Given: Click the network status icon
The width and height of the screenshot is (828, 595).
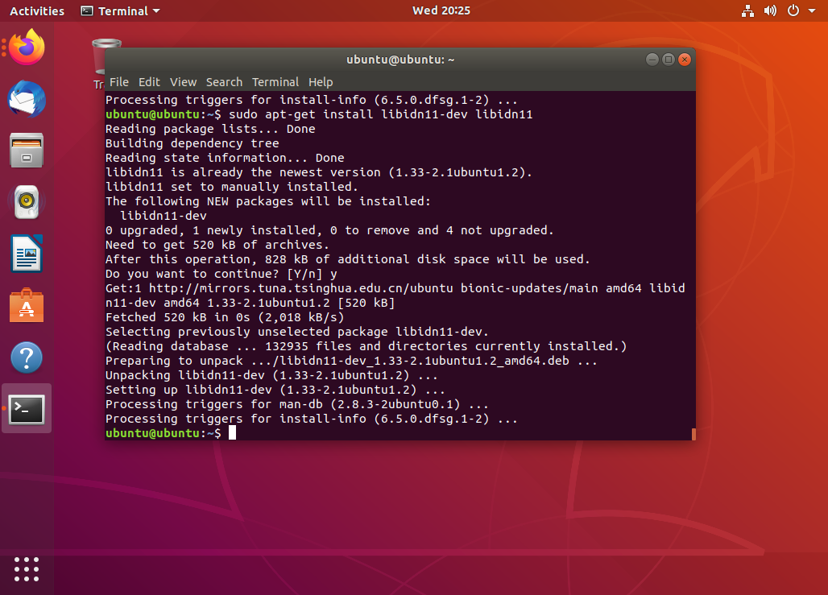Looking at the screenshot, I should [747, 10].
